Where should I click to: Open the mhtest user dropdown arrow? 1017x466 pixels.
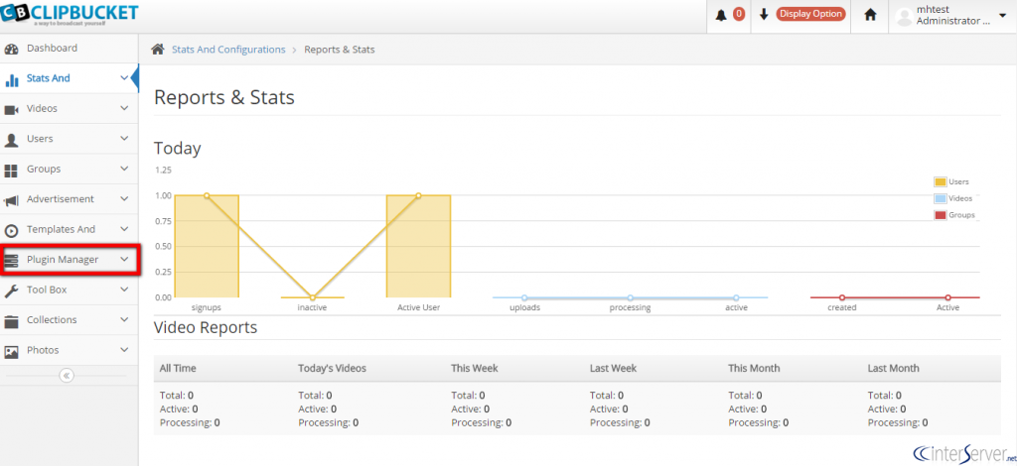point(1002,15)
